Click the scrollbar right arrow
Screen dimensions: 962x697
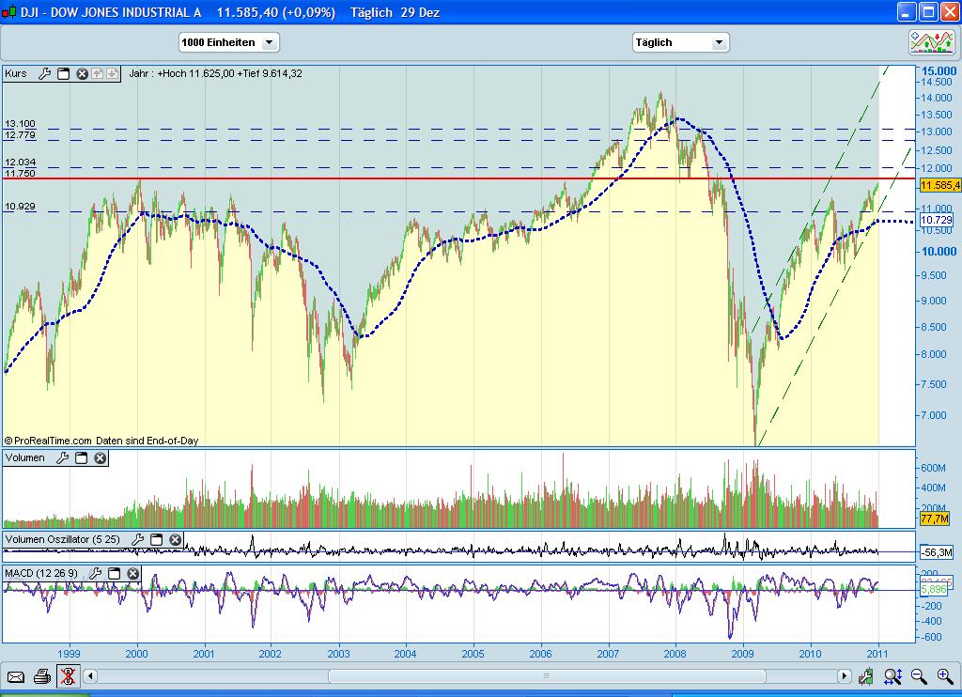[846, 675]
